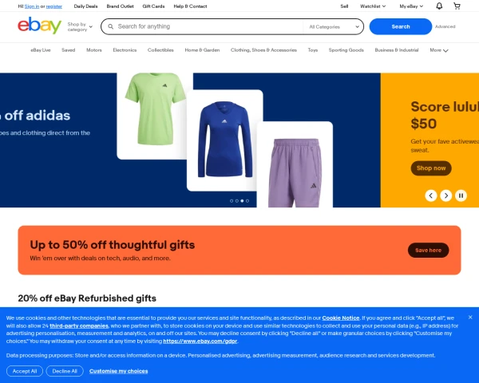Click Accept All cookies button
Viewport: 479px width, 383px height.
coord(25,371)
